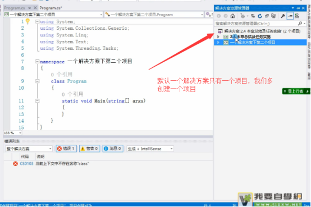Click '0 个引用' above class Program
The height and width of the screenshot is (207, 311).
coord(62,75)
